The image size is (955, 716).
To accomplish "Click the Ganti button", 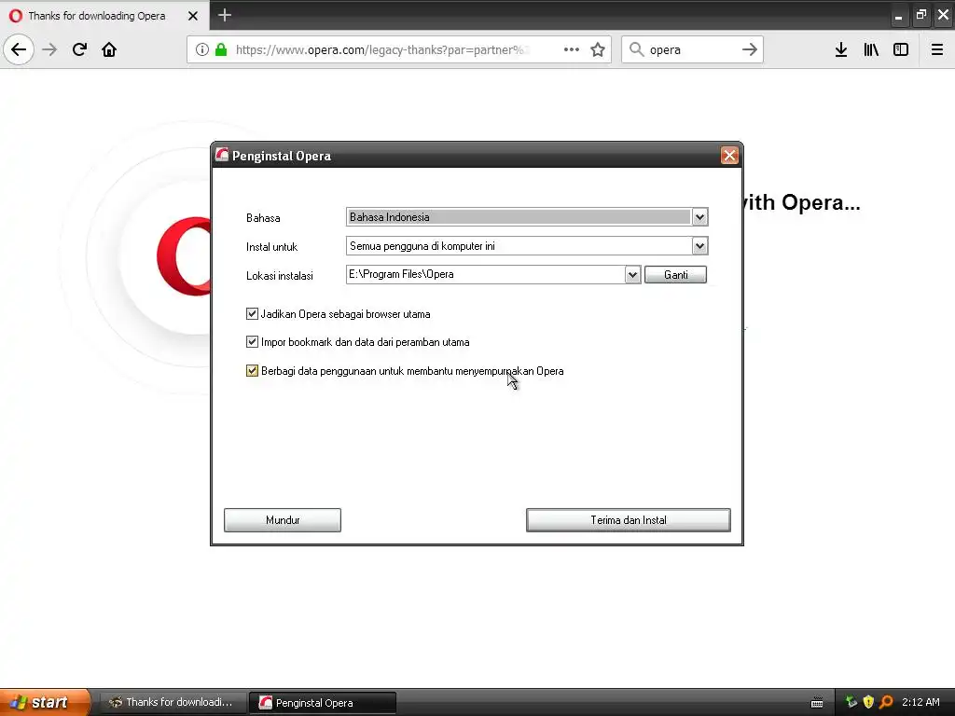I will [x=675, y=275].
